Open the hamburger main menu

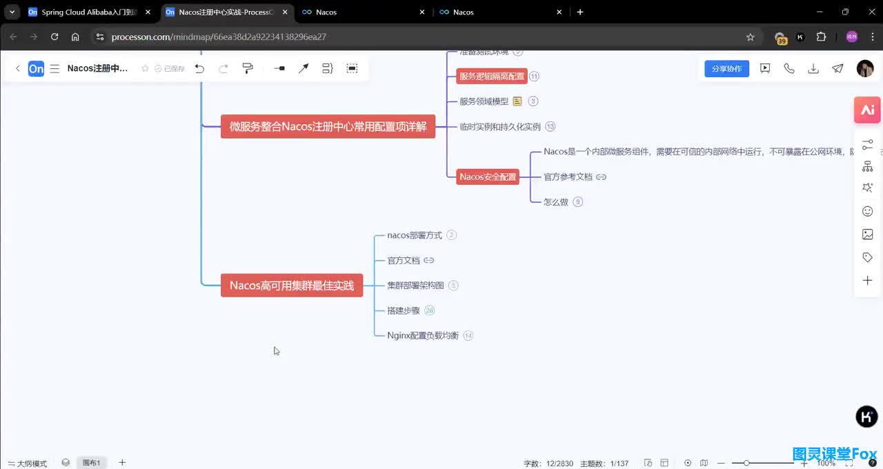point(54,68)
